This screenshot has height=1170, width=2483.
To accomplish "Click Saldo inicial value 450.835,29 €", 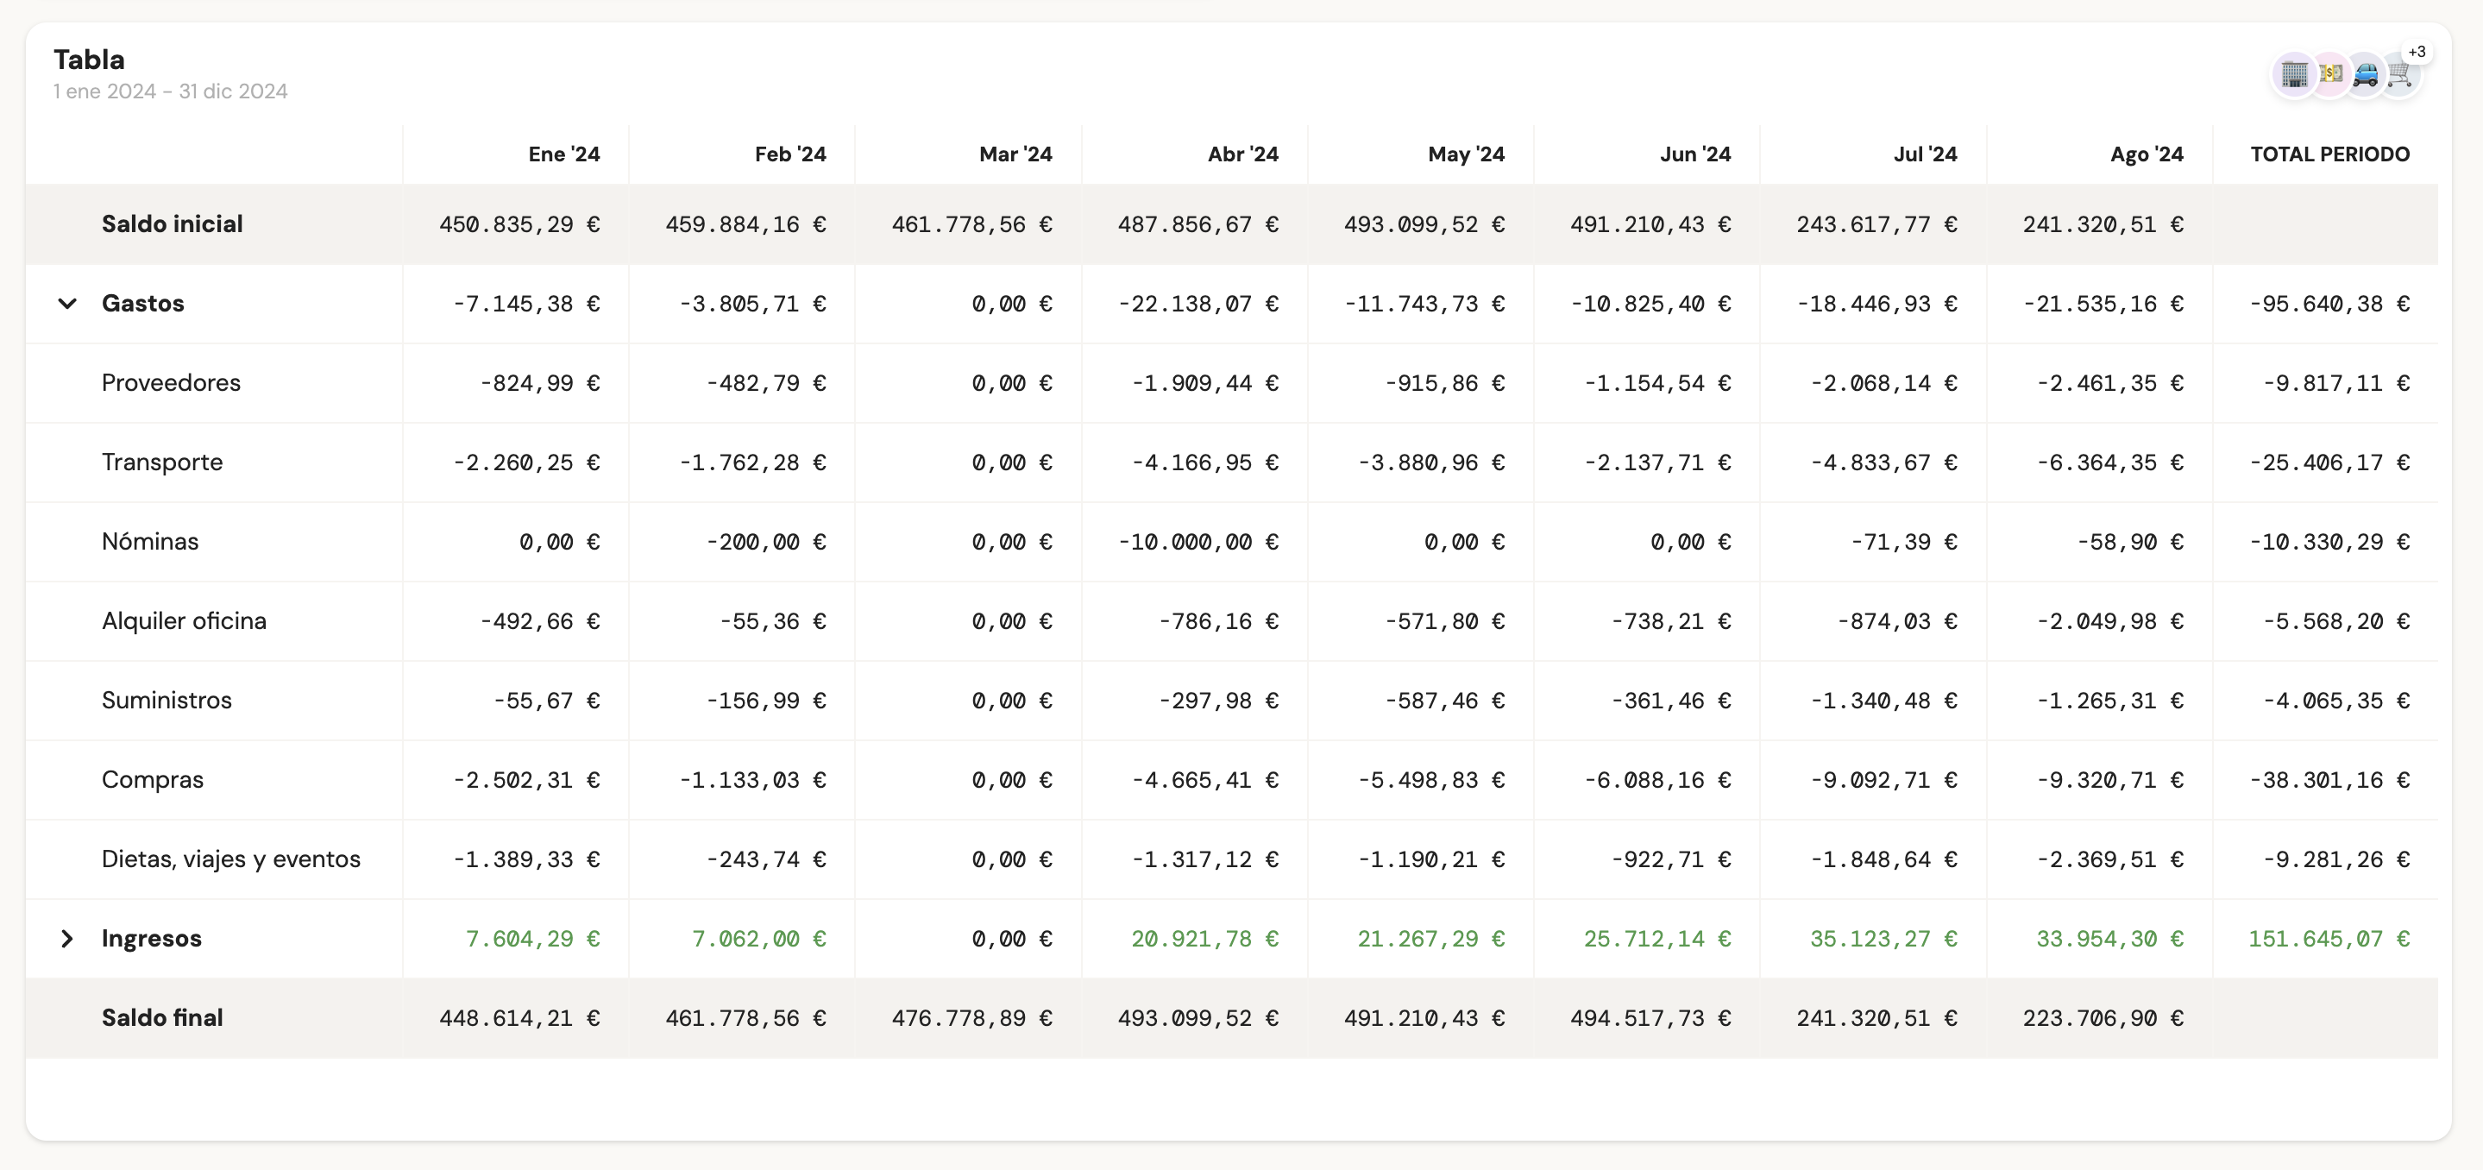I will 519,224.
